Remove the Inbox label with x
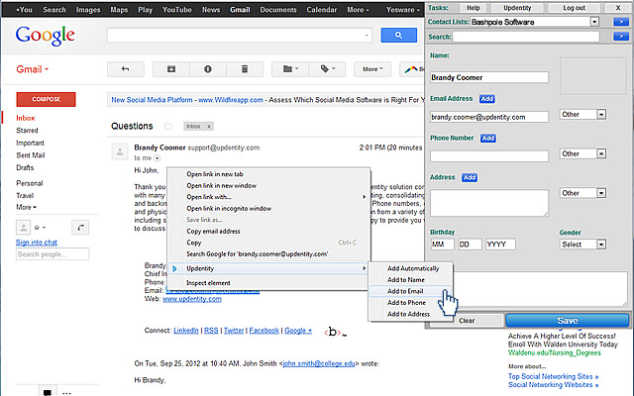The width and height of the screenshot is (634, 396). coord(209,127)
